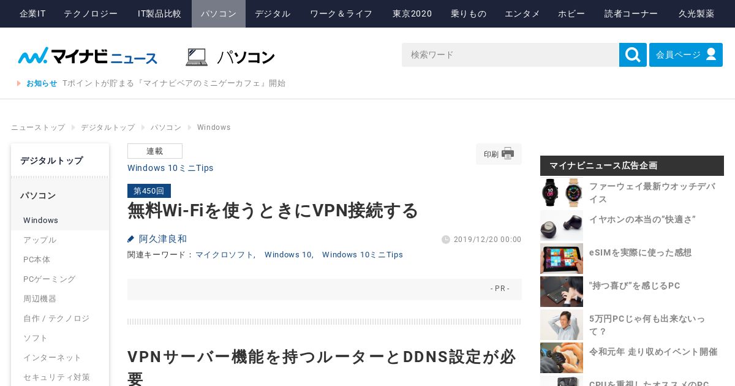Select Windows in the sidebar
735x386 pixels.
[60, 220]
